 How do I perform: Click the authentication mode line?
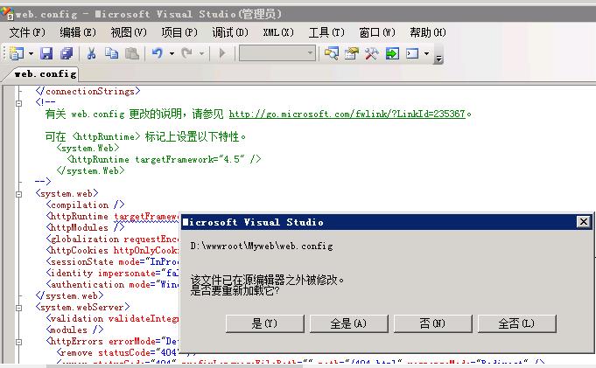coord(112,284)
